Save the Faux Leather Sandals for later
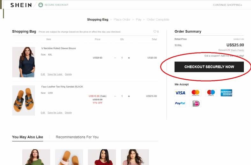 [55, 112]
